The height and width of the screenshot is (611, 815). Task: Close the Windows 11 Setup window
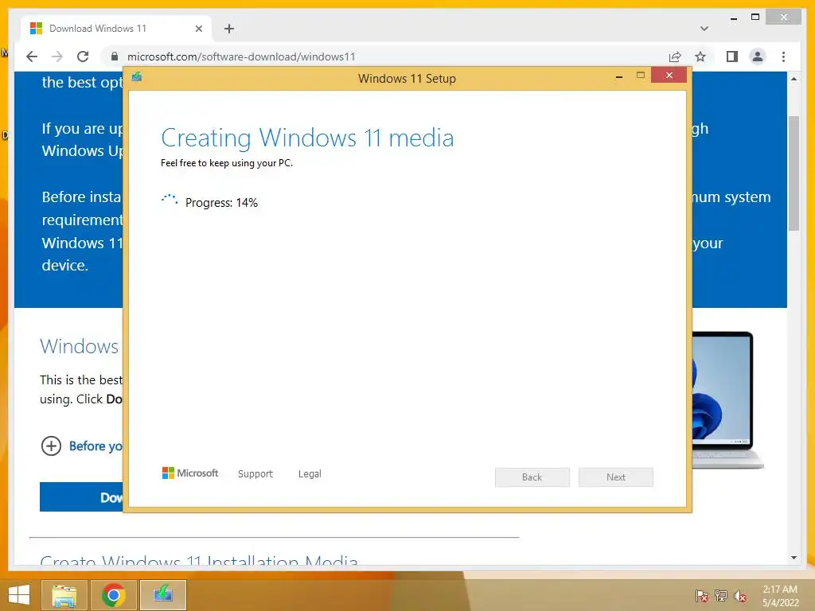[x=669, y=76]
